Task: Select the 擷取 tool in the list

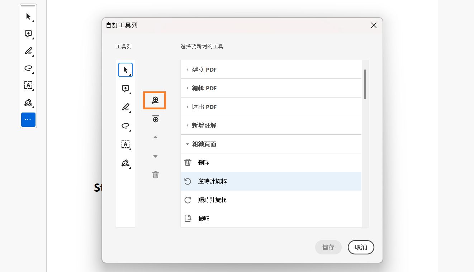Action: pyautogui.click(x=204, y=218)
